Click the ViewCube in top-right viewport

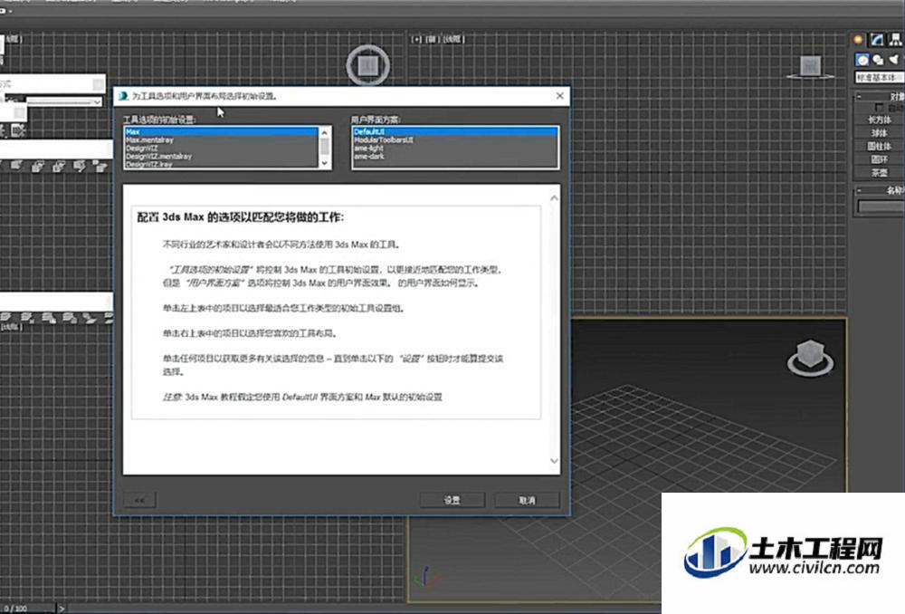(810, 67)
